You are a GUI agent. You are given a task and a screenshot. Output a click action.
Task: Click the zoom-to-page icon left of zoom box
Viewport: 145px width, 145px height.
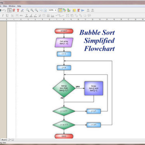[x=45, y=10]
